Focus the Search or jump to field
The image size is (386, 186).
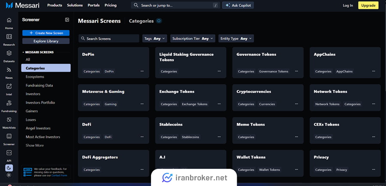[x=175, y=5]
